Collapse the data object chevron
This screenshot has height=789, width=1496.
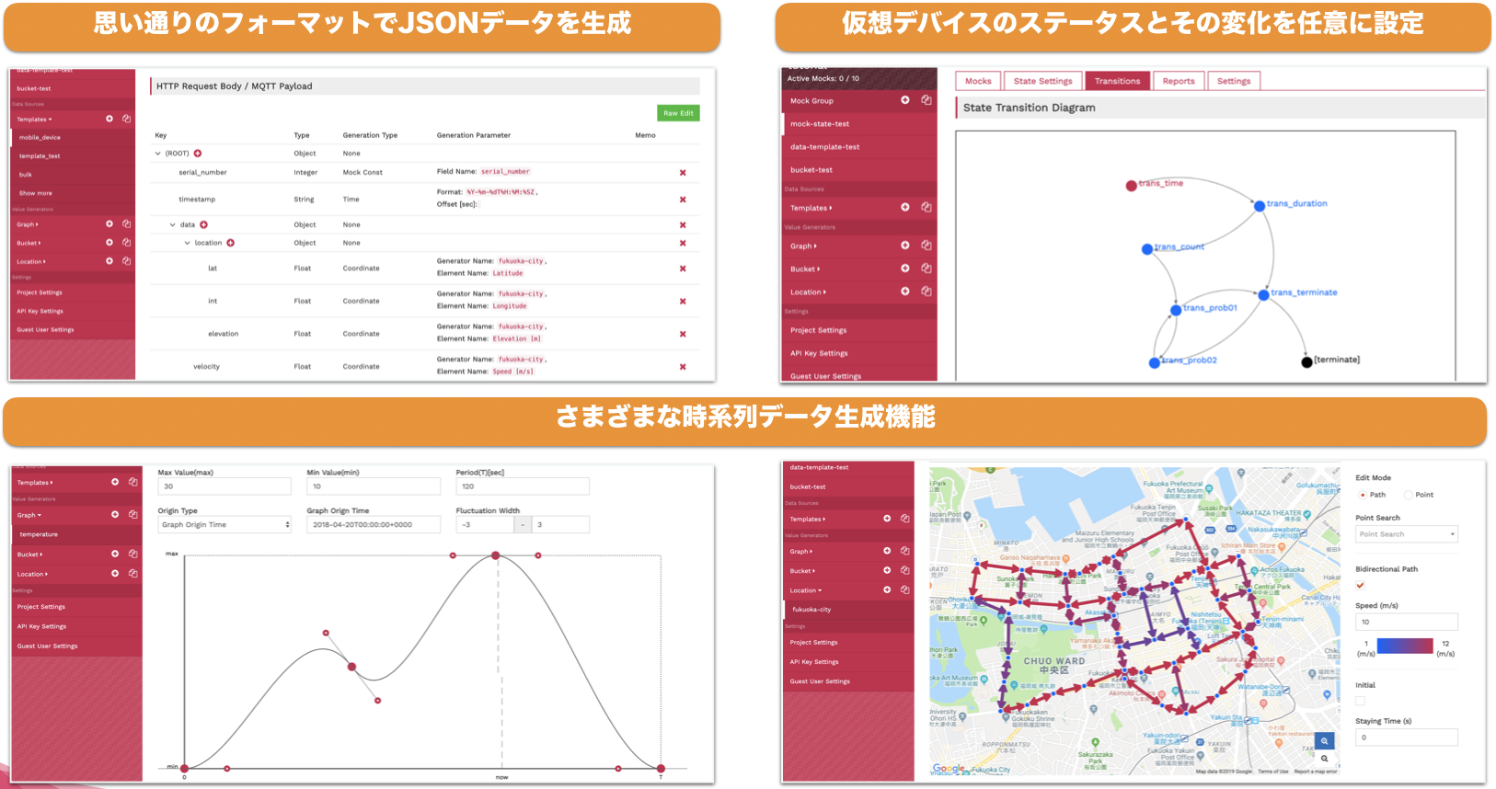click(x=172, y=224)
